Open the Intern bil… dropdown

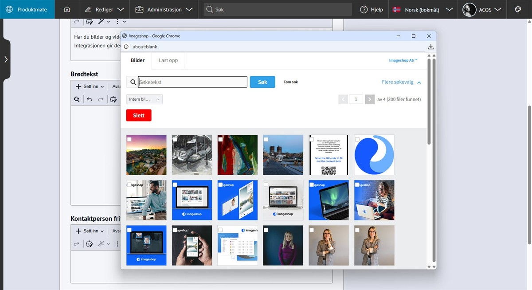[145, 99]
